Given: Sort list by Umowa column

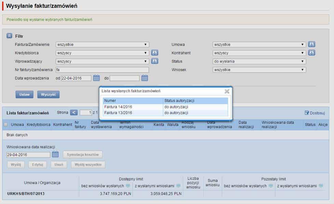Looking at the screenshot, I should click(x=17, y=125).
